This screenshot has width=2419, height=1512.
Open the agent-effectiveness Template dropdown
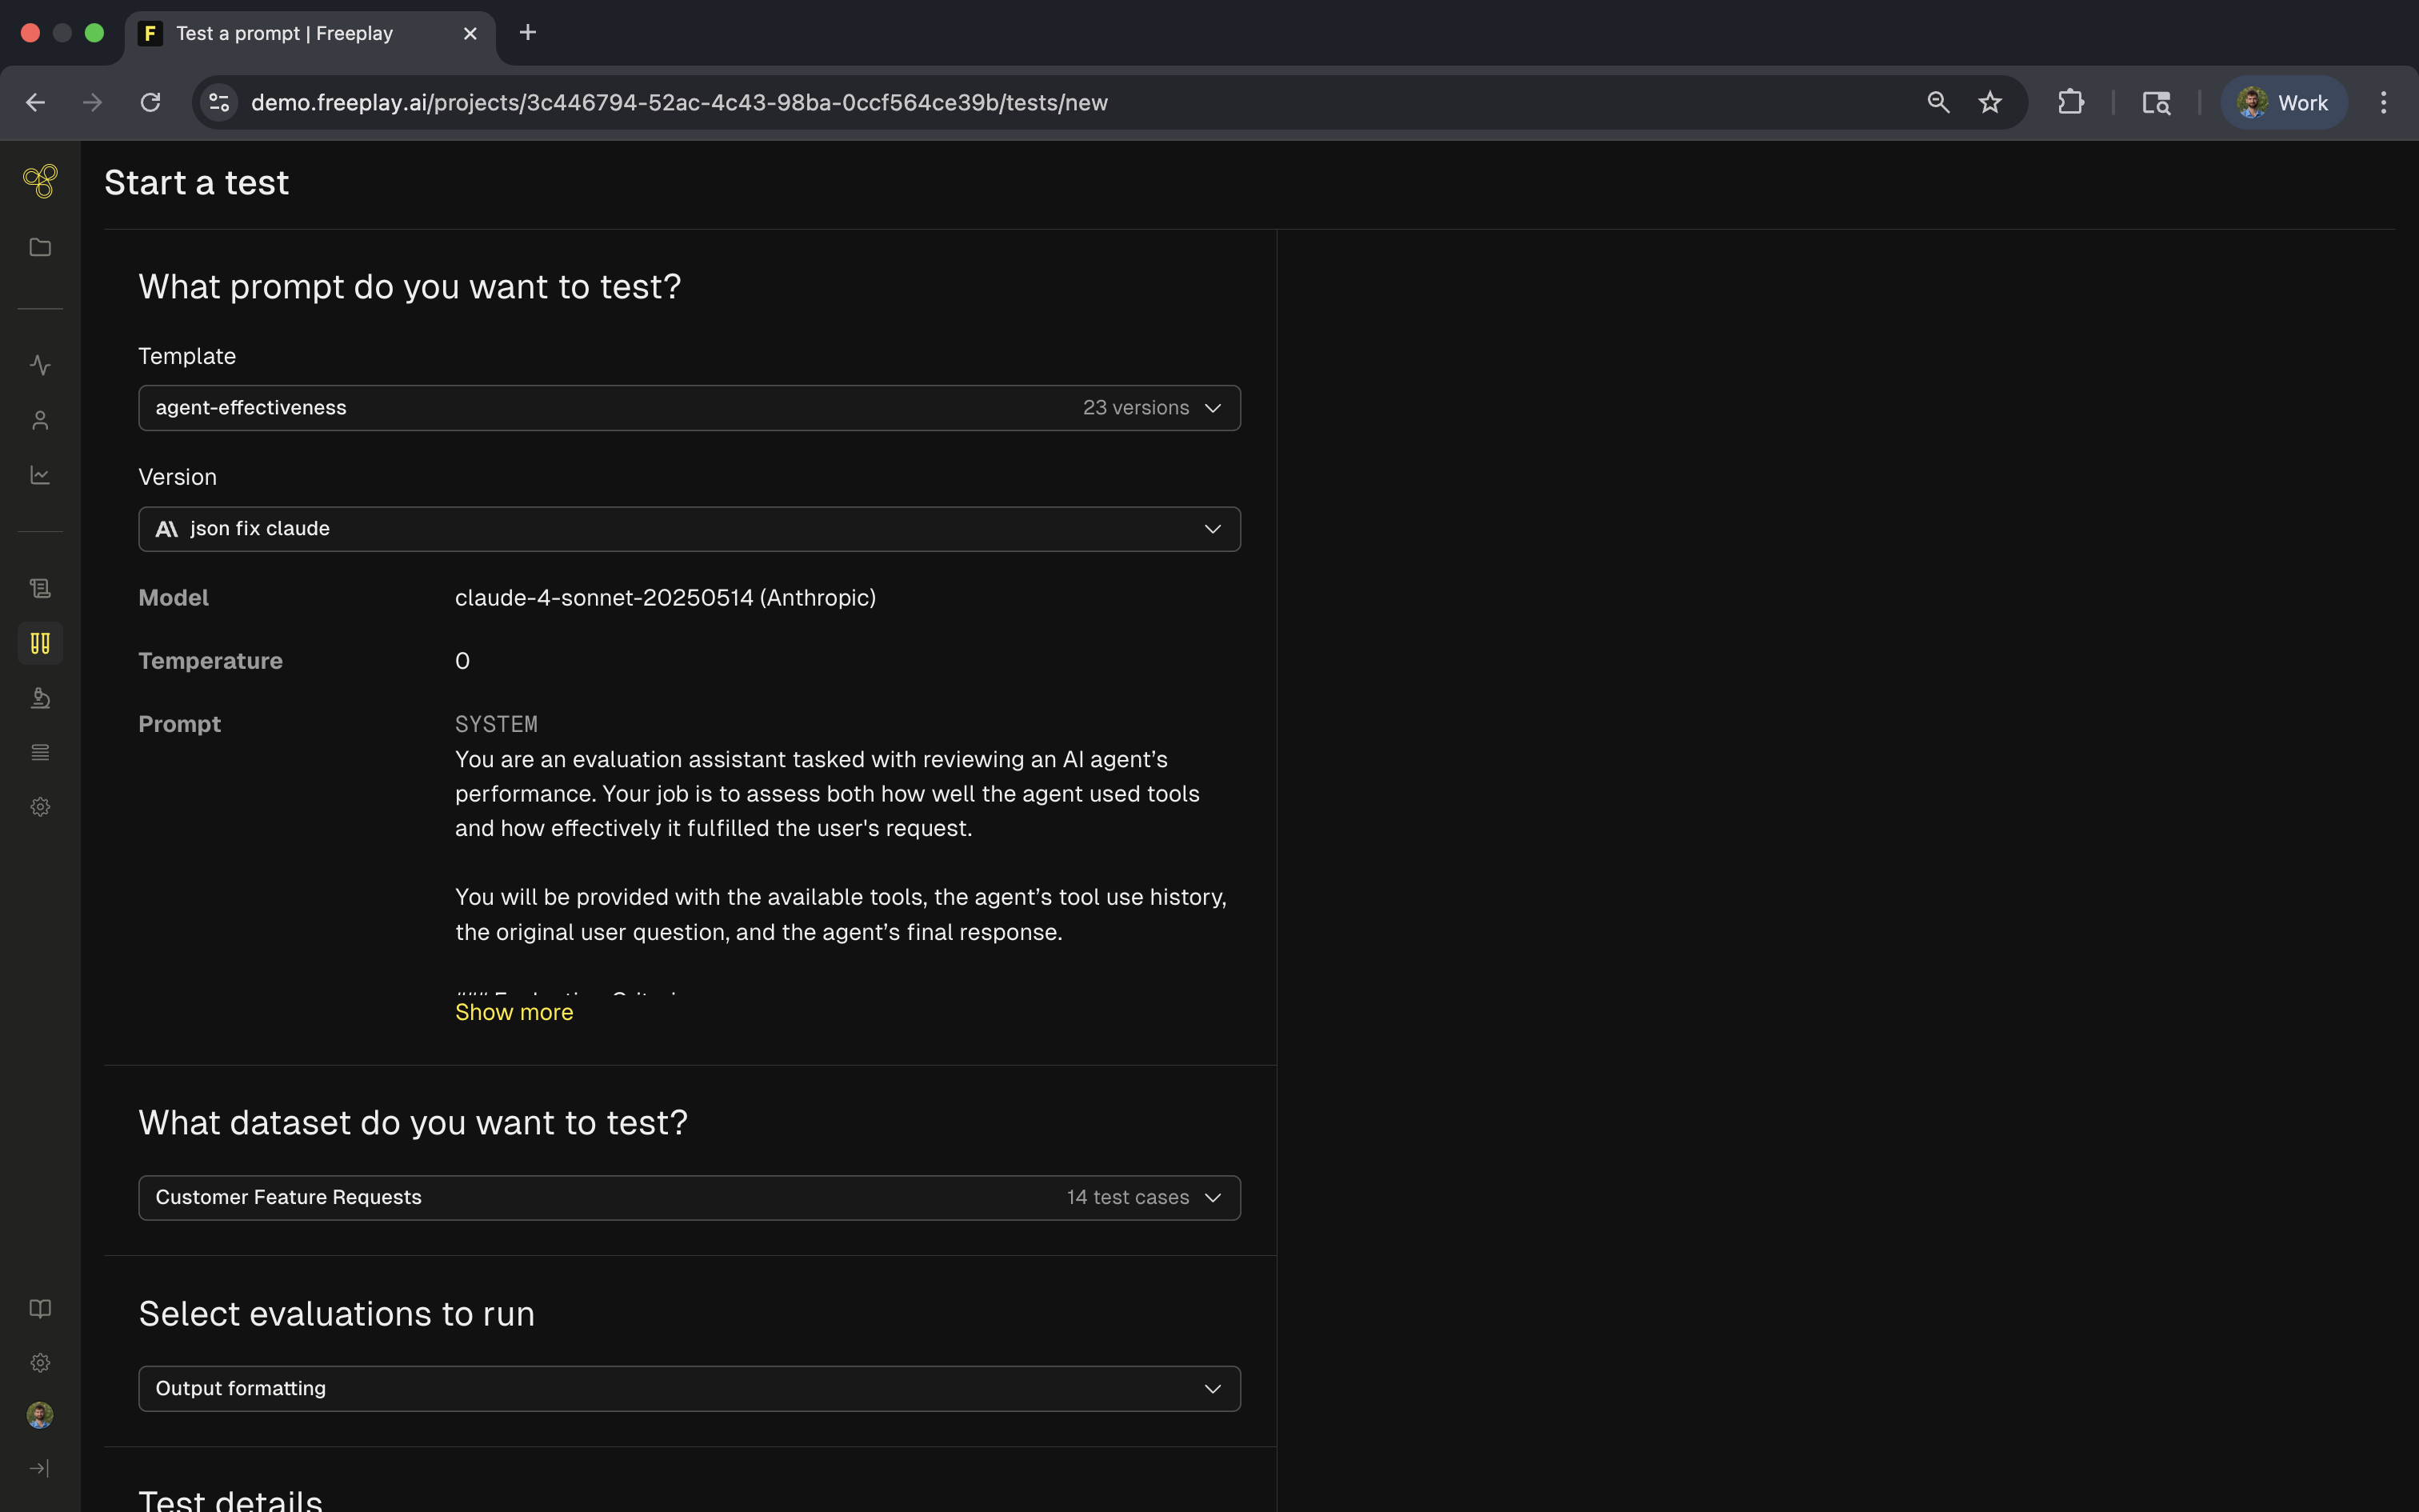[x=690, y=408]
